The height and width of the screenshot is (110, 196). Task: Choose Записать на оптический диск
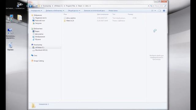click(94, 11)
